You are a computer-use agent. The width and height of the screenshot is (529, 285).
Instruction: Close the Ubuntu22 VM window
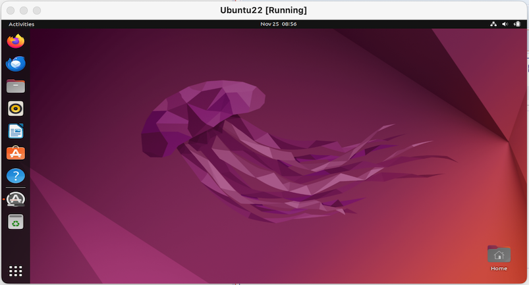point(11,11)
